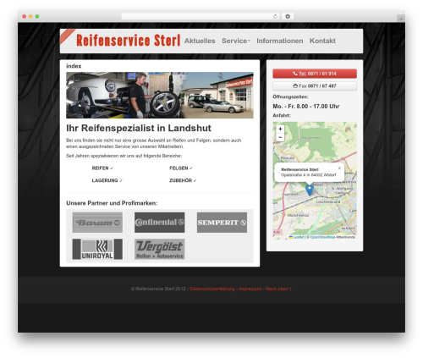Close the map address popup

coord(339,168)
